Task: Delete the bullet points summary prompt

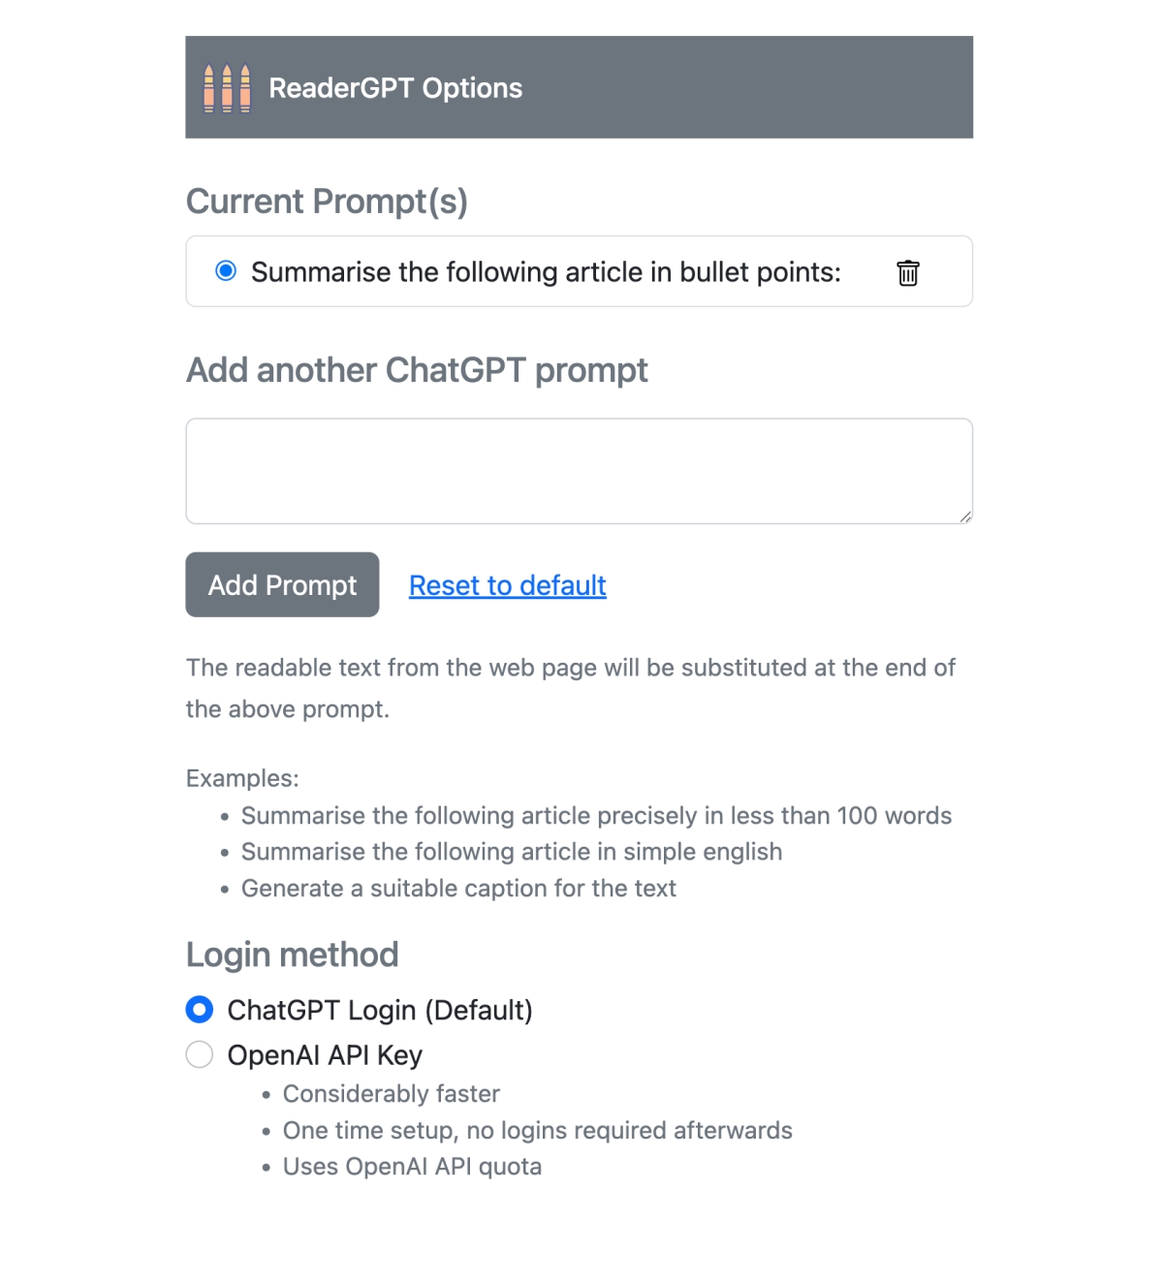Action: 907,273
